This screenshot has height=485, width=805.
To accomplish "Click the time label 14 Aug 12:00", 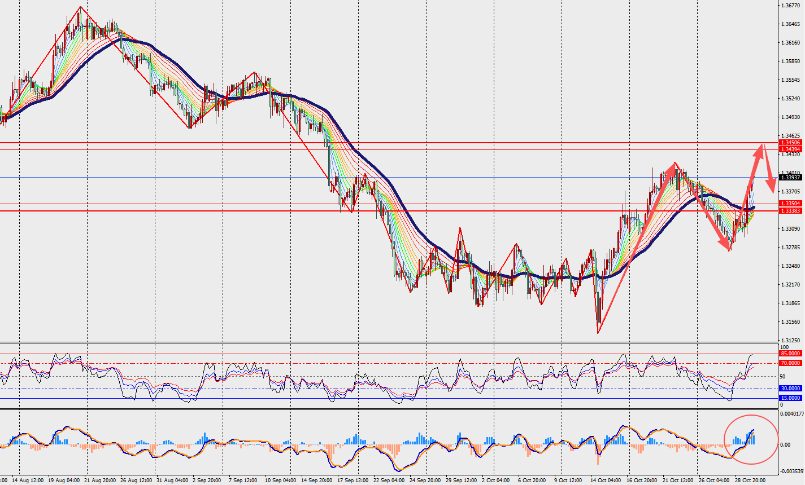I will pos(28,480).
